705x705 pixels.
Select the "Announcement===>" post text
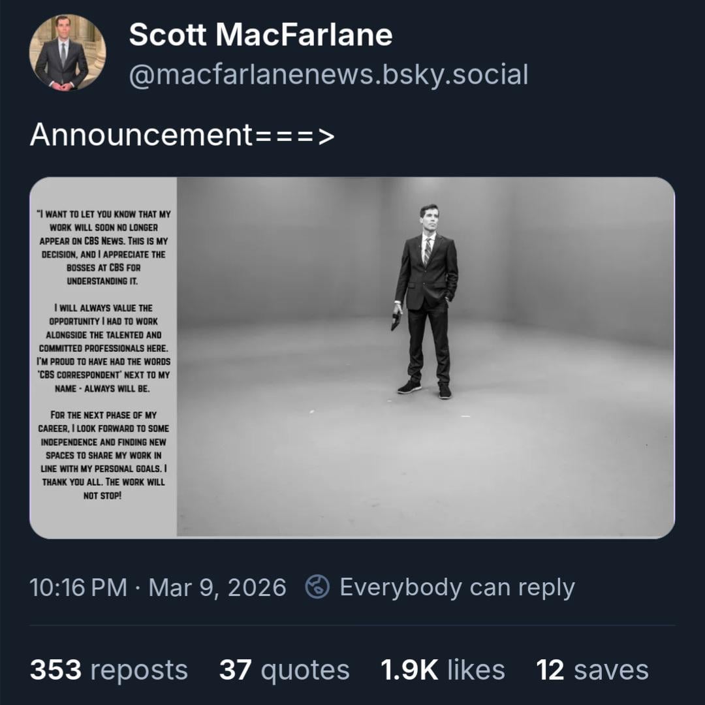182,135
